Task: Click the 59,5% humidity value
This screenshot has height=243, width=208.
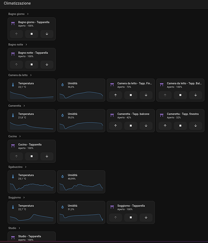Action: [71, 118]
